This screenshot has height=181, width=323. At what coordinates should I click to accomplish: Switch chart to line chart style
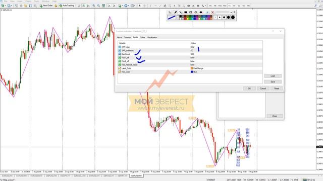pyautogui.click(x=88, y=6)
